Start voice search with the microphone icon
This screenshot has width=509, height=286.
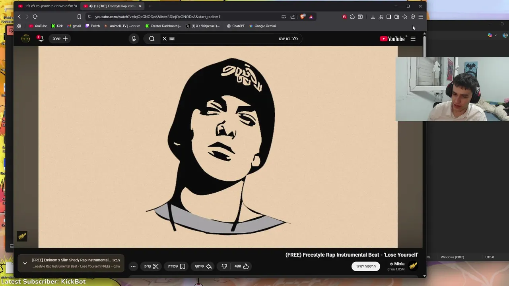(x=134, y=39)
